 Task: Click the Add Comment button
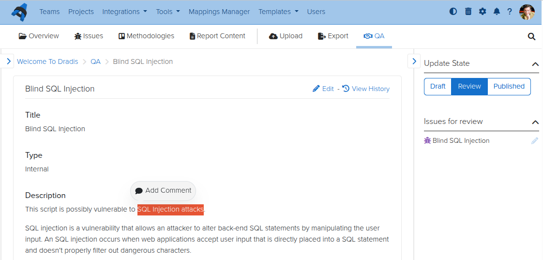(x=163, y=191)
